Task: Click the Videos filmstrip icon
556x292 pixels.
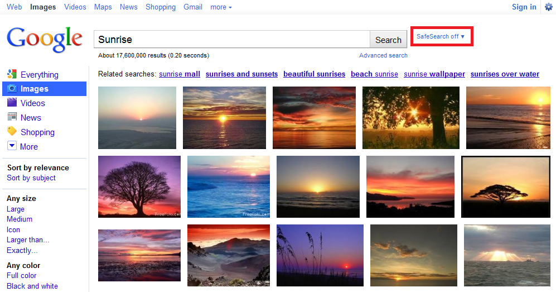Action: tap(12, 103)
